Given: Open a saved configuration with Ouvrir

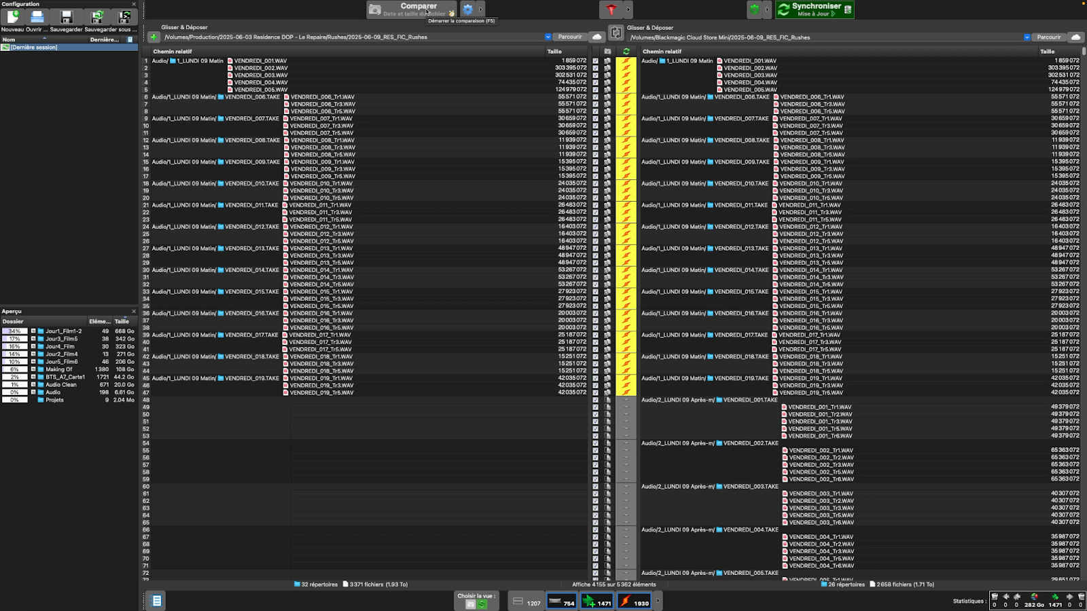Looking at the screenshot, I should tap(37, 17).
